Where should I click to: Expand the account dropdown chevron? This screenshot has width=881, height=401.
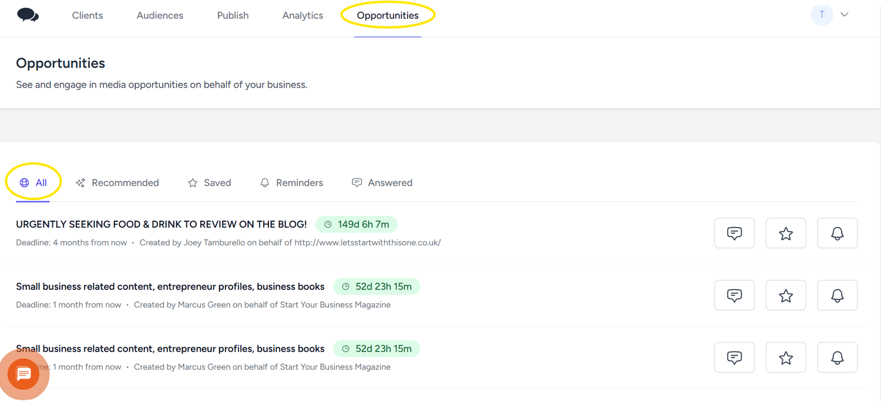click(845, 15)
